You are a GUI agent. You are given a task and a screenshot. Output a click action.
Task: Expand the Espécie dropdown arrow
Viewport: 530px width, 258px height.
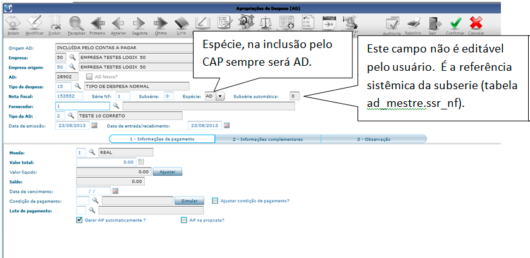pos(220,96)
